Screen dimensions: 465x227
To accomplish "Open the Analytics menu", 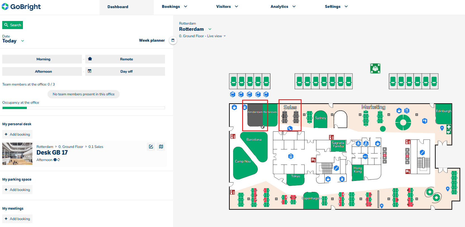I will tap(283, 7).
